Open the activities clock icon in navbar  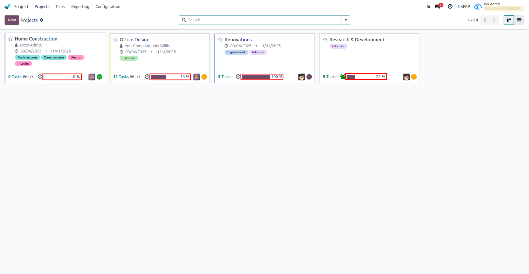coord(450,7)
